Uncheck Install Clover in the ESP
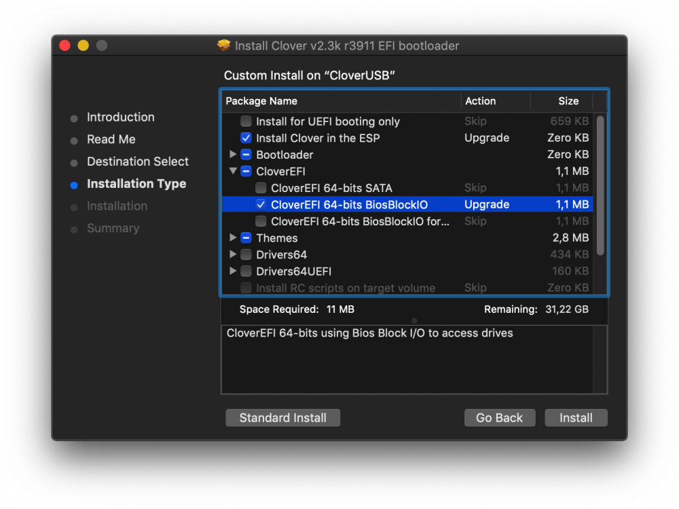Viewport: 679px width, 509px height. click(246, 138)
